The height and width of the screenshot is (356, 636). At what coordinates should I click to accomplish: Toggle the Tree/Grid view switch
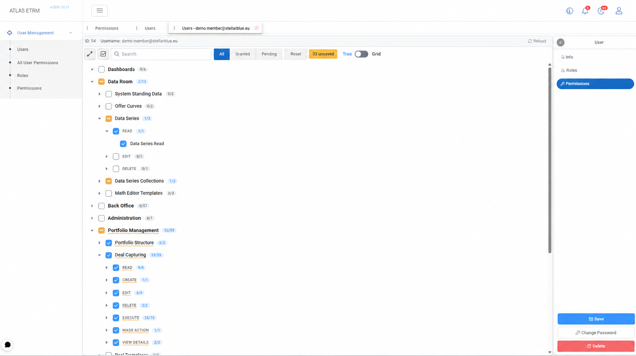coord(361,54)
